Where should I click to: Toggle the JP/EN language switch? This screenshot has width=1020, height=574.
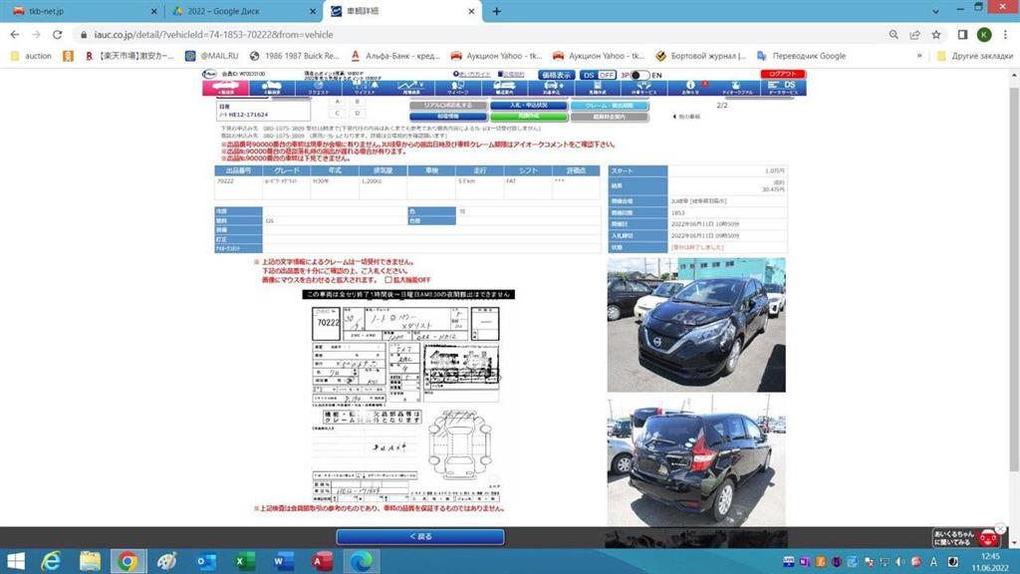point(636,75)
